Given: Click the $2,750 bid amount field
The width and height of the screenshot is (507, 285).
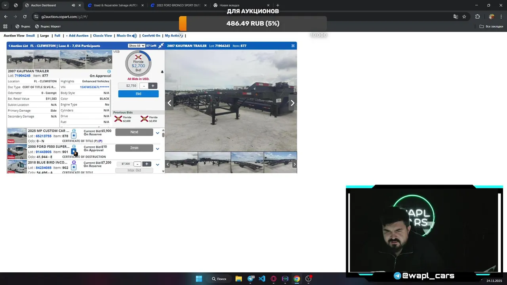Looking at the screenshot, I should tap(128, 86).
